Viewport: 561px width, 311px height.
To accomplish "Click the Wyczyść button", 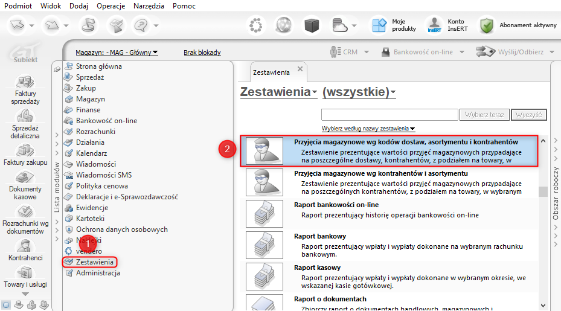I will click(529, 115).
